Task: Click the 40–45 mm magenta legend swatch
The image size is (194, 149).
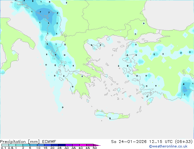Action: click(83, 145)
